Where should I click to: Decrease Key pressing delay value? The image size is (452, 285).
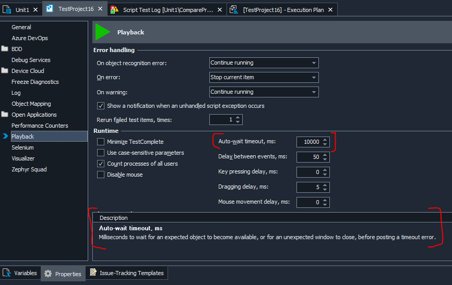(x=325, y=175)
